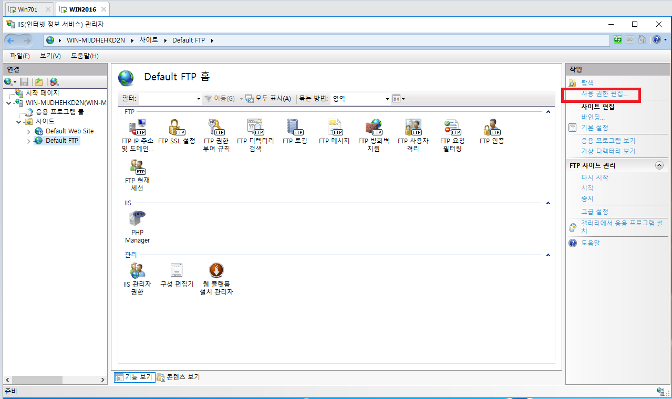This screenshot has width=672, height=399.
Task: Click the 기본 설정 link
Action: tap(597, 128)
